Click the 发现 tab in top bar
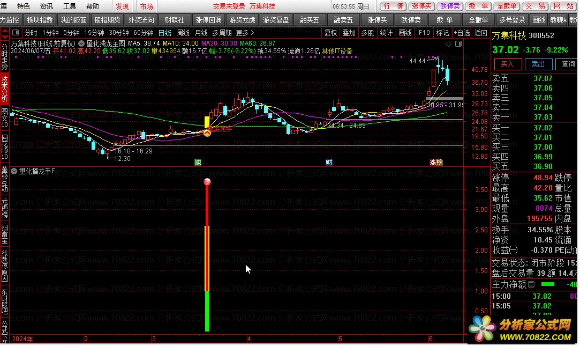The width and height of the screenshot is (580, 346). [122, 6]
